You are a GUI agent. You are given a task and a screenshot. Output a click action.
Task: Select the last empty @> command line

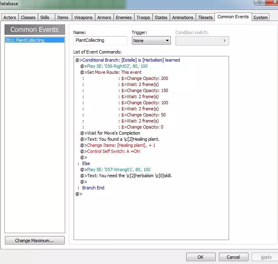coord(79,194)
